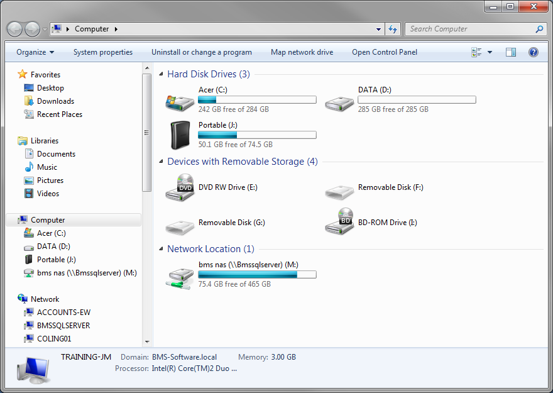Open the DATA (D:) drive icon
Screen dimensions: 553x393
coord(339,104)
